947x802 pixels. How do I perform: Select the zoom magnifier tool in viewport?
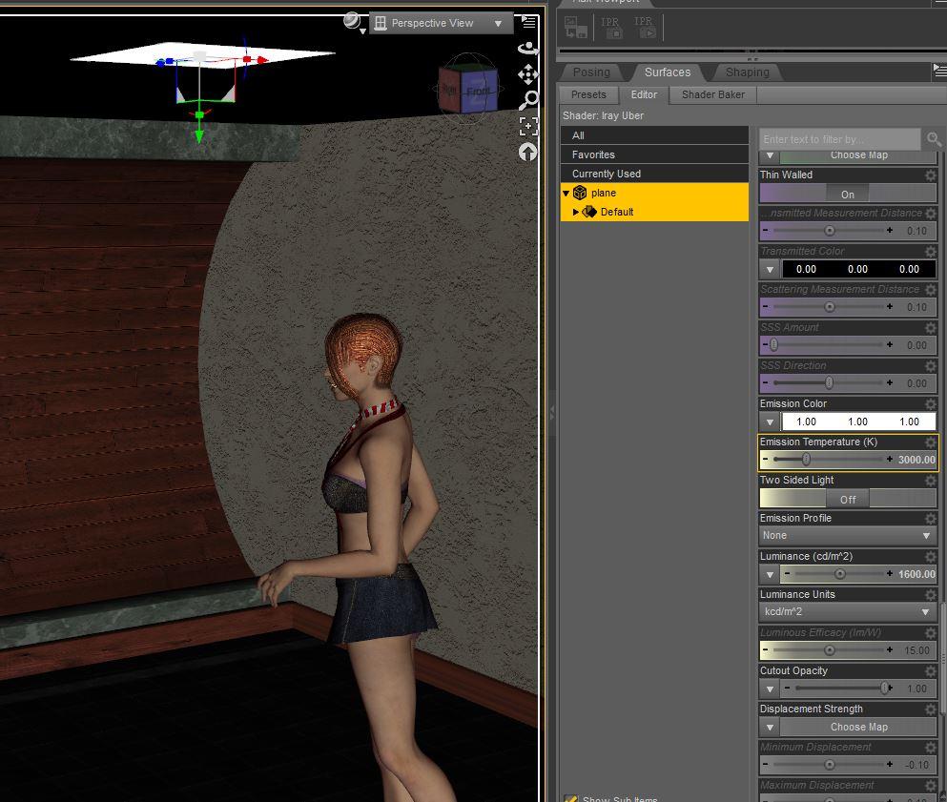(528, 100)
